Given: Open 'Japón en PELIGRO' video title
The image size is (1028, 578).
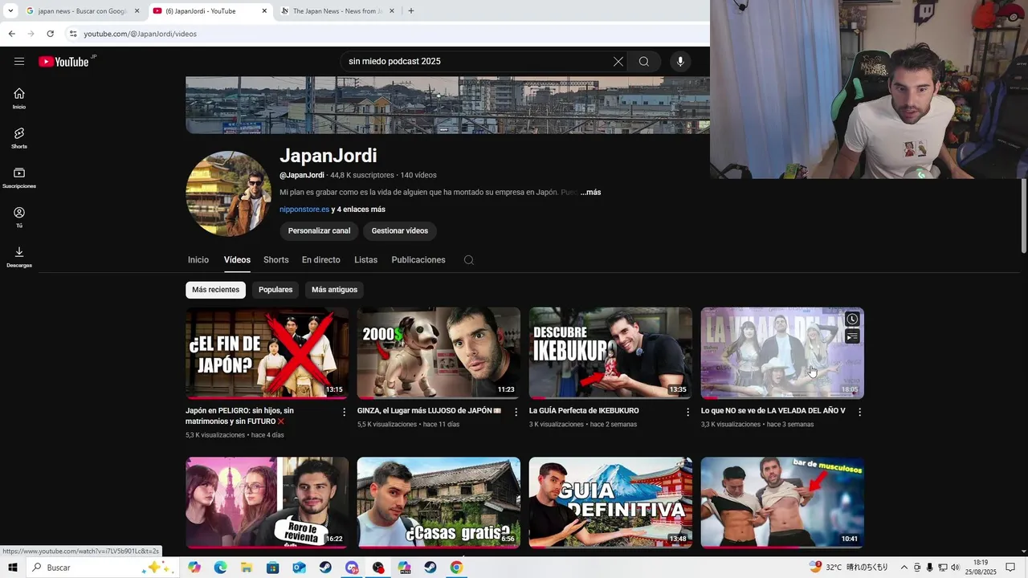Looking at the screenshot, I should tap(239, 416).
